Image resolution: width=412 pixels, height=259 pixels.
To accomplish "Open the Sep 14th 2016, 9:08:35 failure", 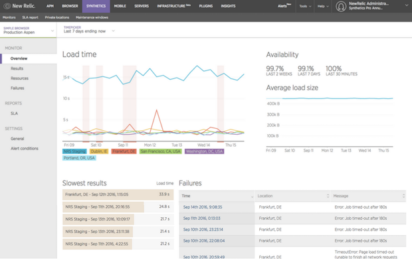I will 203,207.
